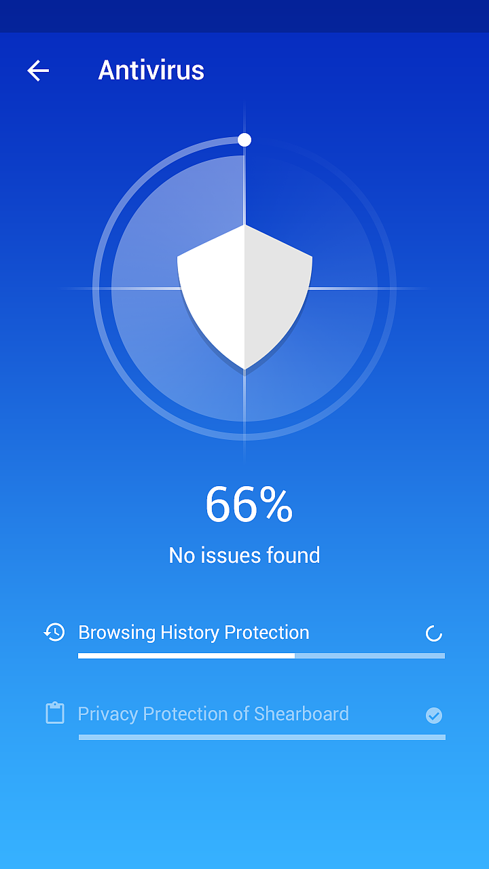This screenshot has width=489, height=869.
Task: Tap the 66% scan progress number
Action: pyautogui.click(x=249, y=504)
